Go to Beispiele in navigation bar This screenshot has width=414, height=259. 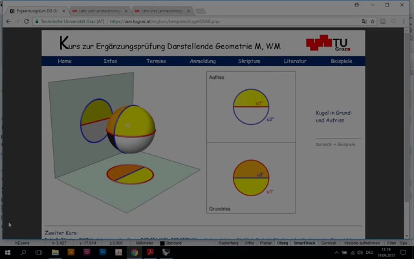[341, 62]
